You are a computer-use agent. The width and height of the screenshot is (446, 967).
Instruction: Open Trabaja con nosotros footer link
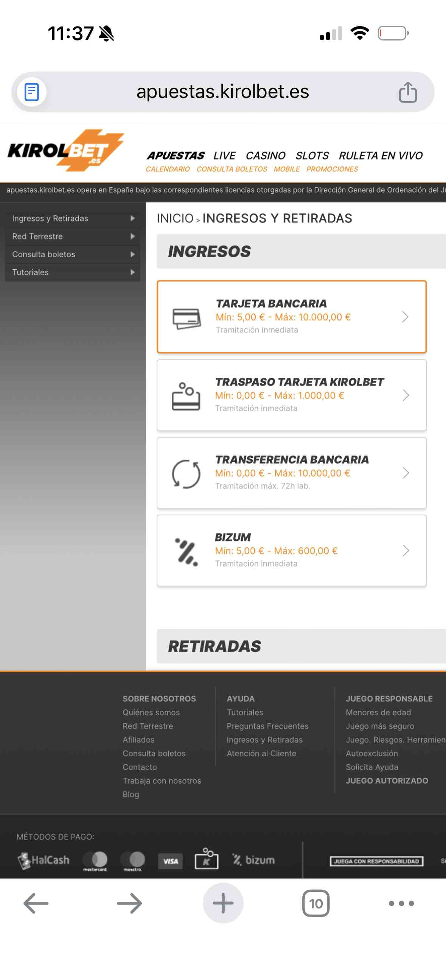click(x=162, y=780)
